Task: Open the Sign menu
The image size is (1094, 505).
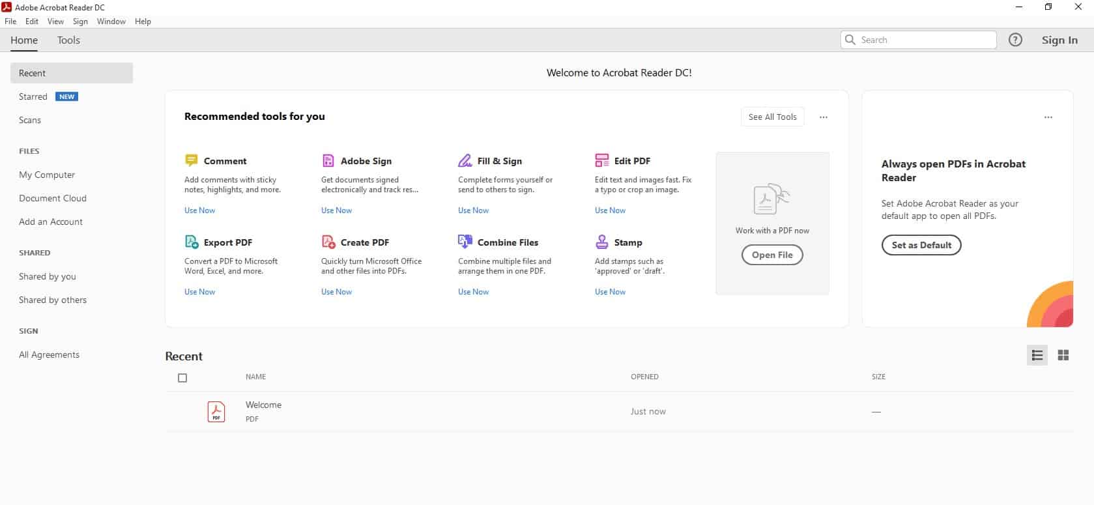Action: tap(80, 22)
